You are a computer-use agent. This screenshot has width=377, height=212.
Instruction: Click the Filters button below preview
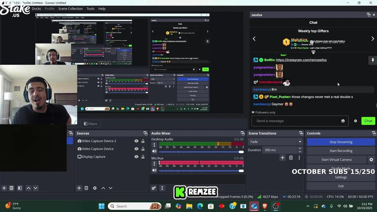tap(90, 124)
